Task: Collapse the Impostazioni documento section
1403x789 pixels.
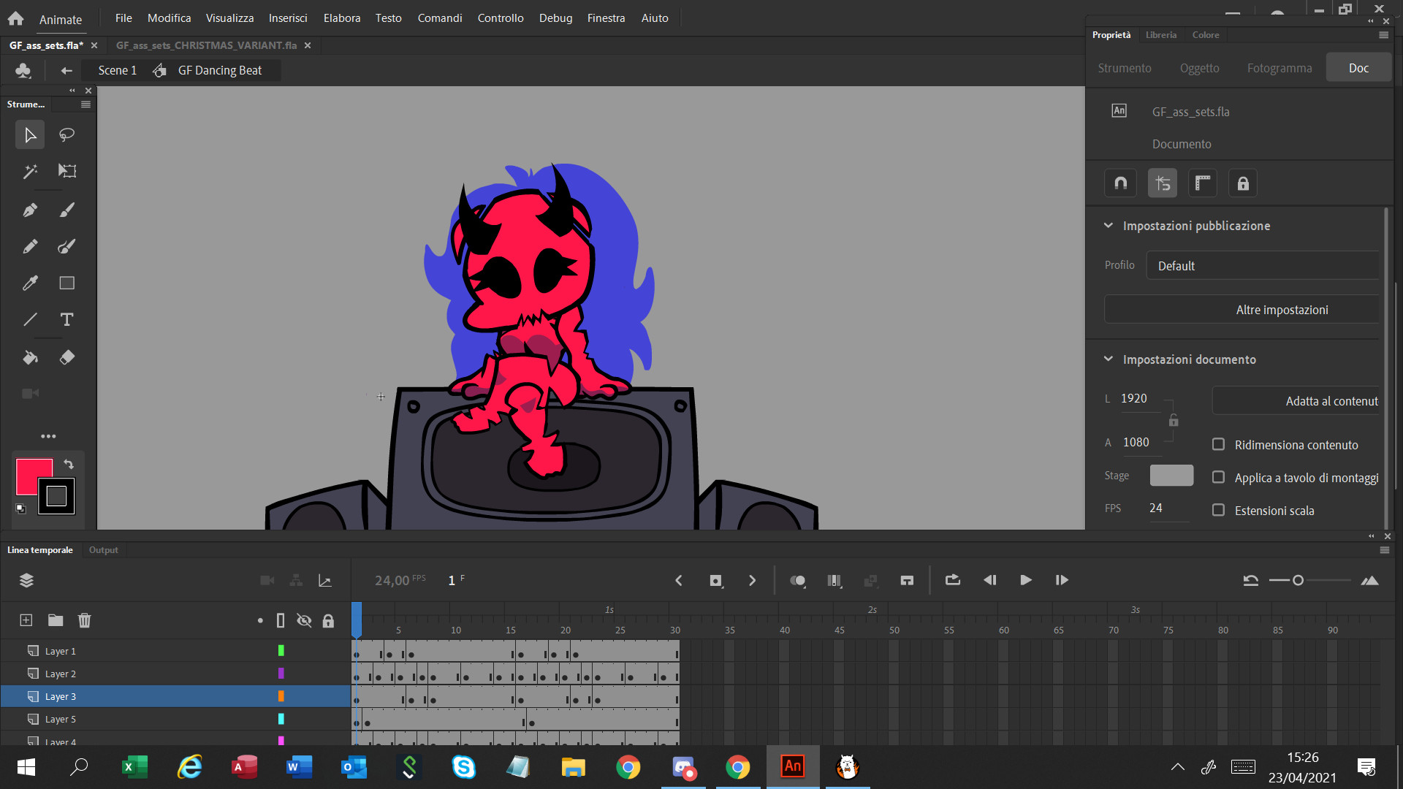Action: [1109, 359]
